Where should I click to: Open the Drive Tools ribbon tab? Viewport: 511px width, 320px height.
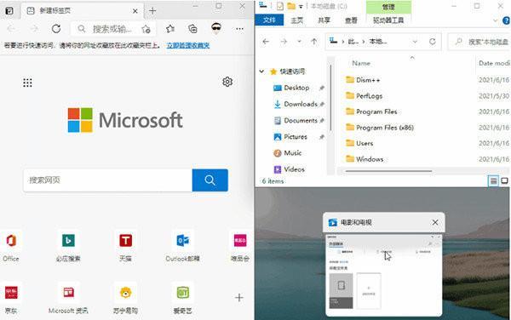(x=388, y=20)
